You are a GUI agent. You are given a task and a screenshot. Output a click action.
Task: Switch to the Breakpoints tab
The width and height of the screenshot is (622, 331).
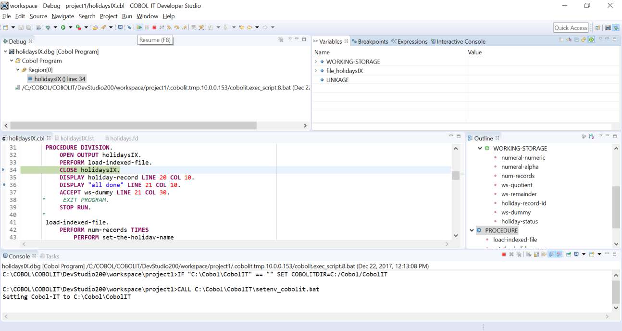[370, 41]
